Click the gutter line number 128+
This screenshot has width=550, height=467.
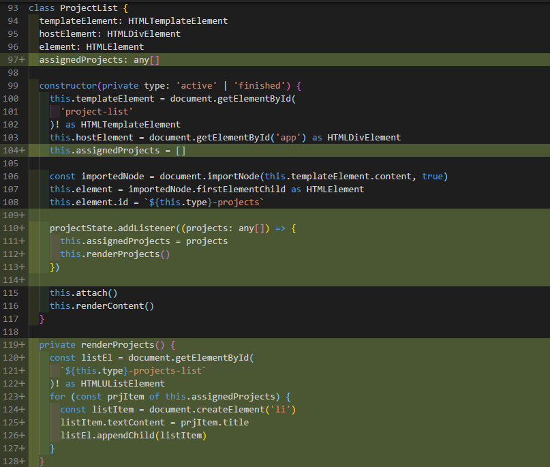click(x=14, y=462)
